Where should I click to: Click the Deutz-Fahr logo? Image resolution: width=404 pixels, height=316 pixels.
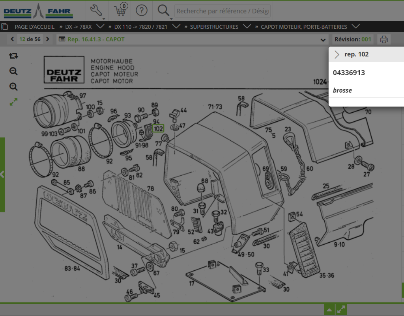point(38,11)
